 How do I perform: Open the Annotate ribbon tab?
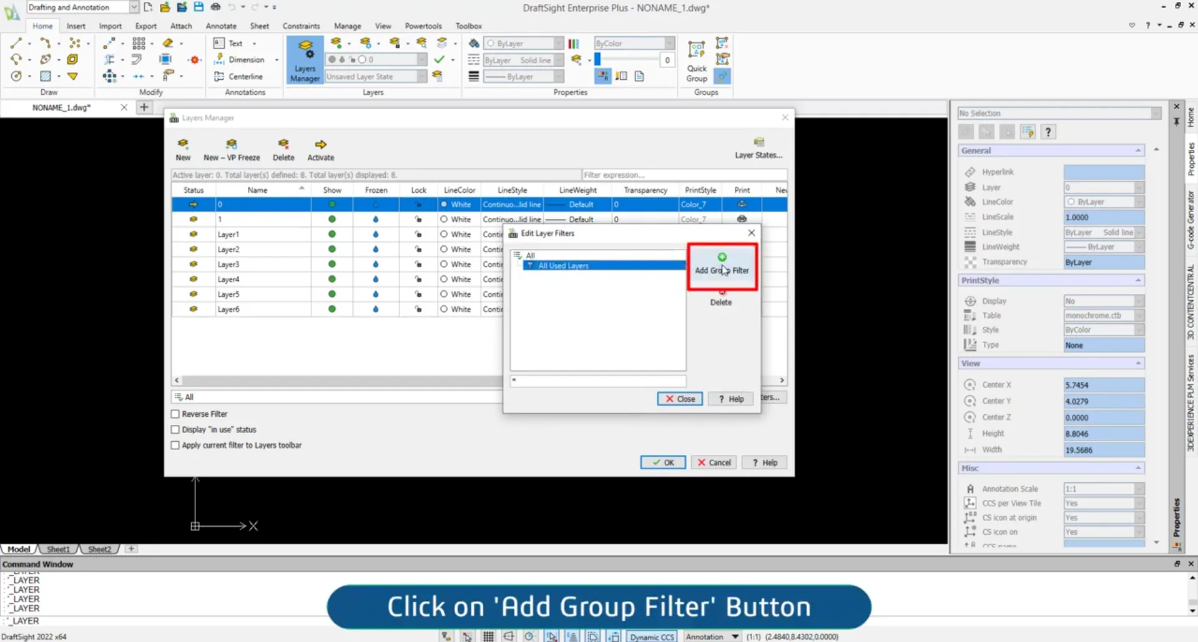(221, 26)
